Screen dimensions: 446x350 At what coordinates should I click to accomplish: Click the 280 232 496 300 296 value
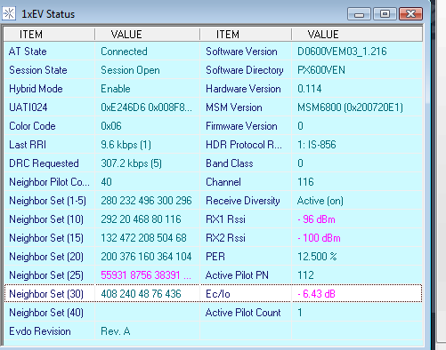146,201
